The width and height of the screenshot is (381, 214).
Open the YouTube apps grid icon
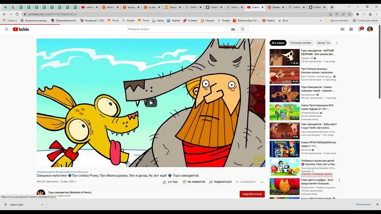coord(351,29)
